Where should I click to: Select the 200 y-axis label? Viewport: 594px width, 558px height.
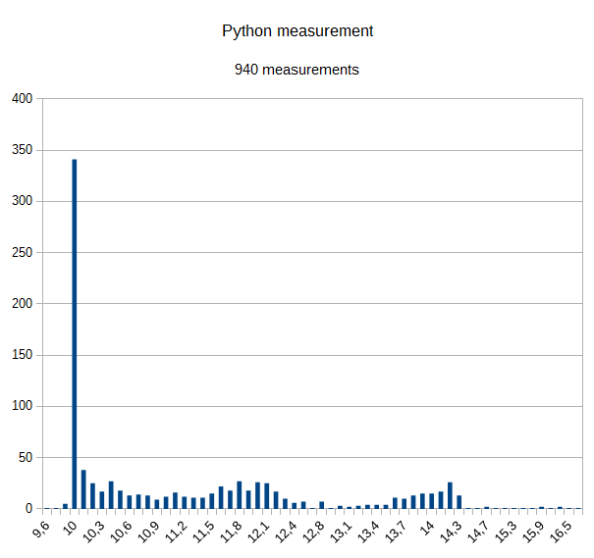[x=22, y=304]
